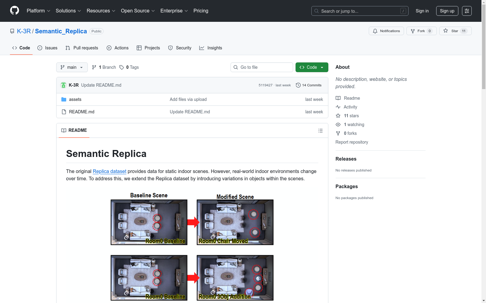Screen dimensions: 486x303
Task: Open the Packages section heading
Action: point(347,186)
